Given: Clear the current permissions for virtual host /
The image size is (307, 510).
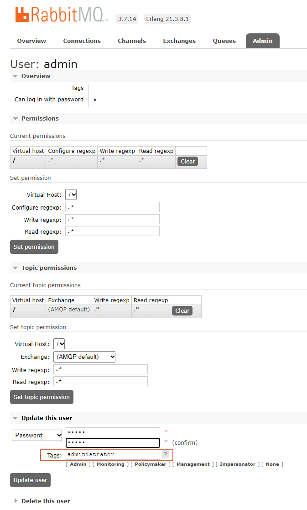Looking at the screenshot, I should [x=187, y=161].
